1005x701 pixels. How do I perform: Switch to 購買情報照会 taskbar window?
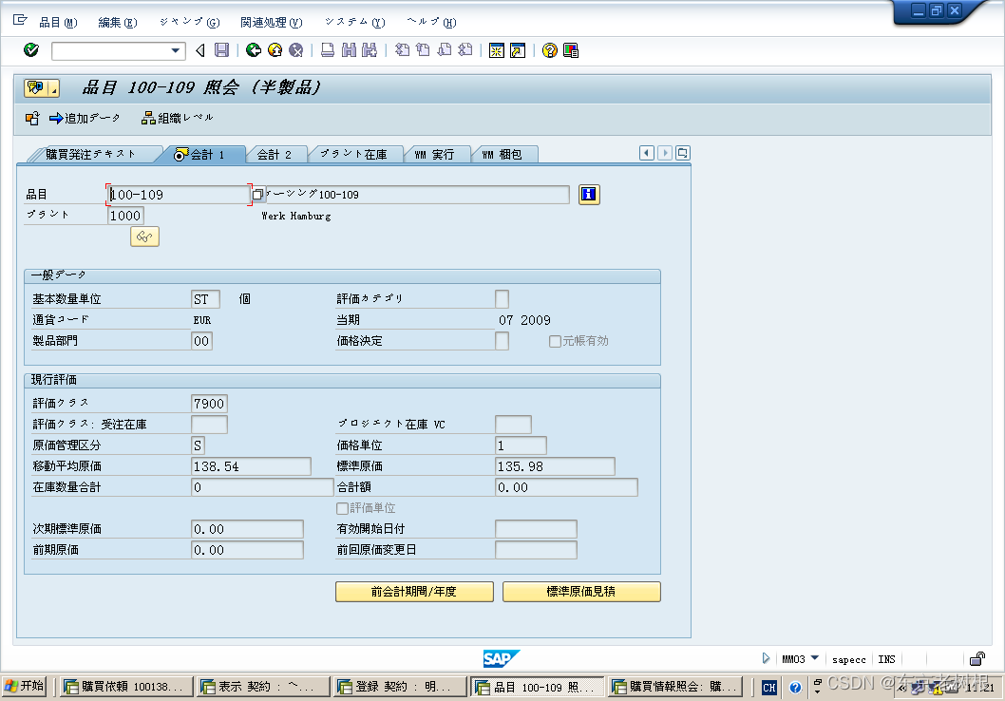click(675, 687)
